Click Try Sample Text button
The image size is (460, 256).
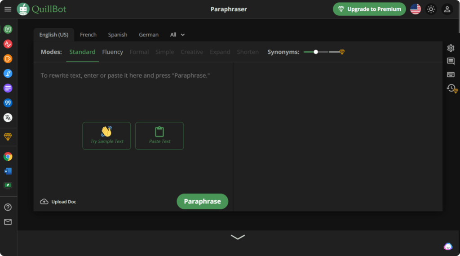click(106, 136)
